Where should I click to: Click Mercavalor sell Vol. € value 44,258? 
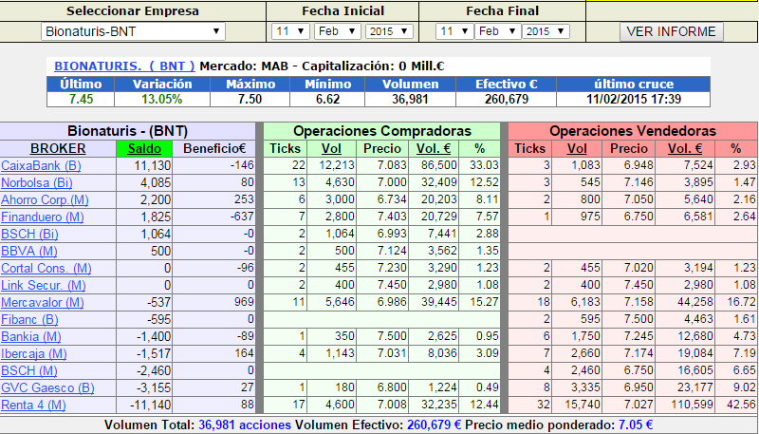(695, 303)
